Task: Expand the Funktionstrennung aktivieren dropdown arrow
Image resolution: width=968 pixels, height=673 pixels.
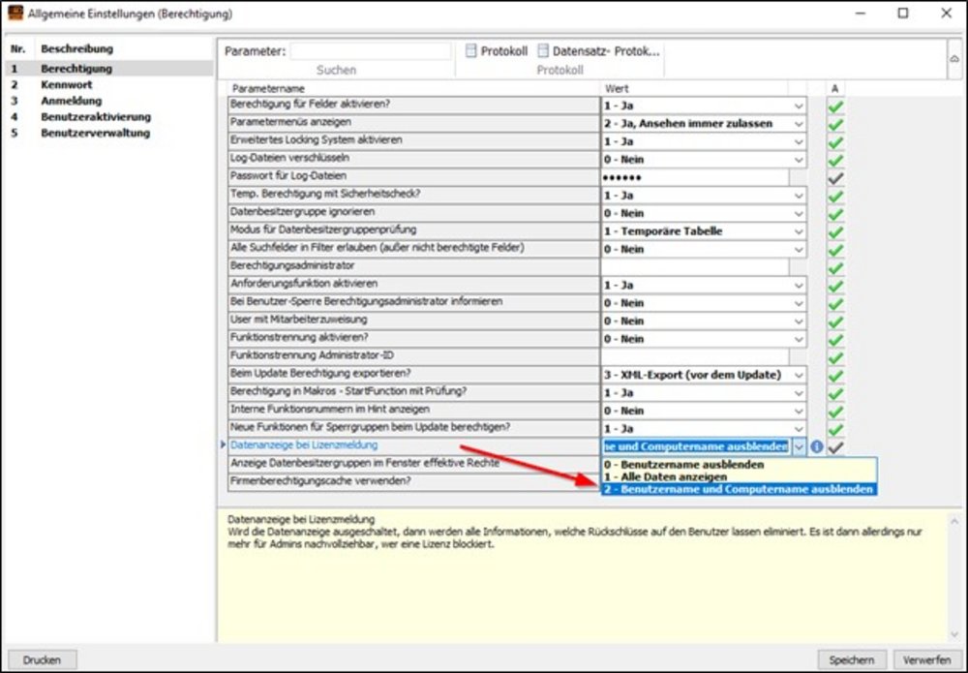Action: pyautogui.click(x=799, y=339)
